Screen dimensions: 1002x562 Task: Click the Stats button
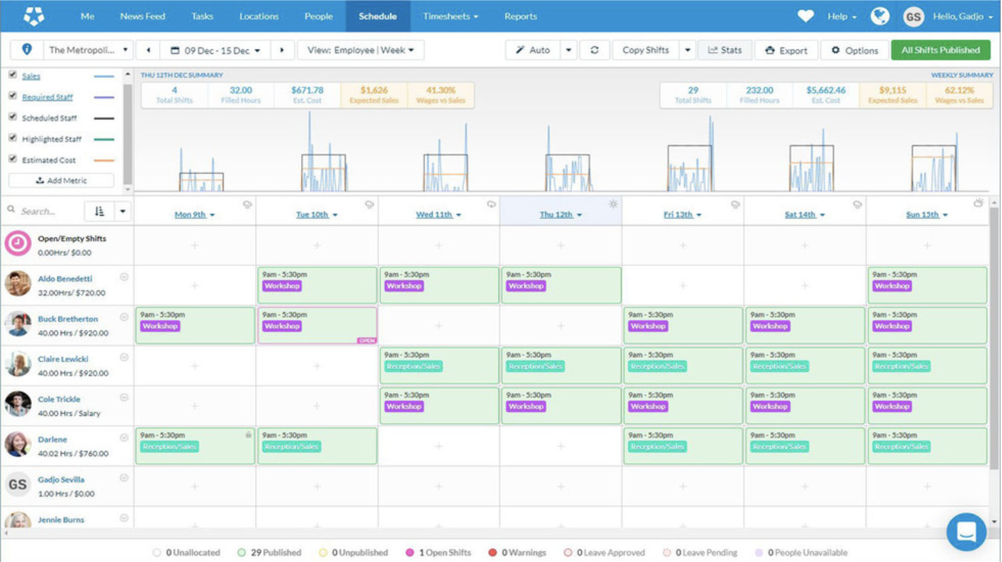click(x=724, y=50)
